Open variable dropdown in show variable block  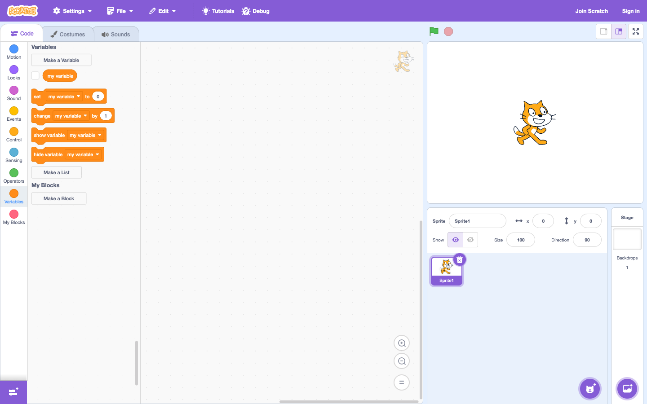(85, 135)
